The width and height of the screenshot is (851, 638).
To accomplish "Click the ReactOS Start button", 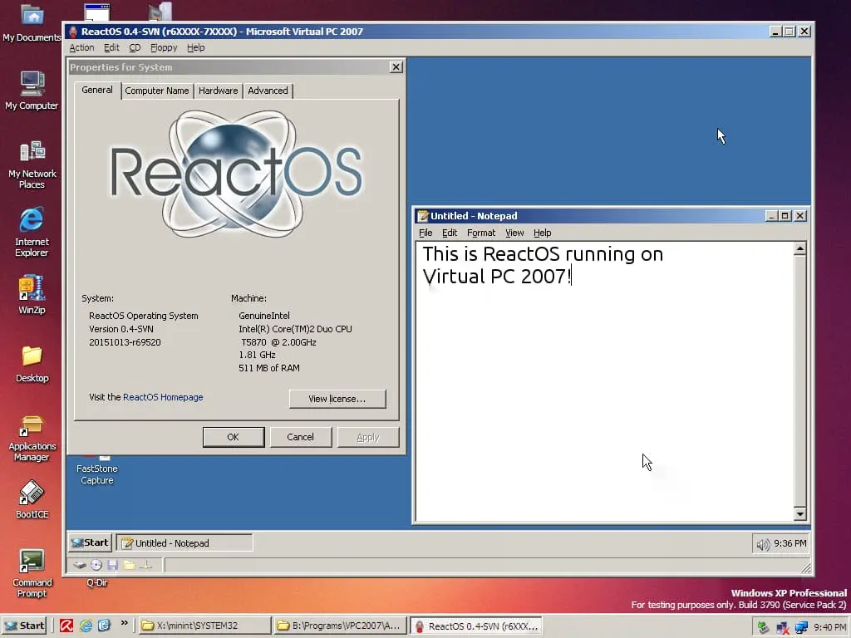I will (89, 542).
